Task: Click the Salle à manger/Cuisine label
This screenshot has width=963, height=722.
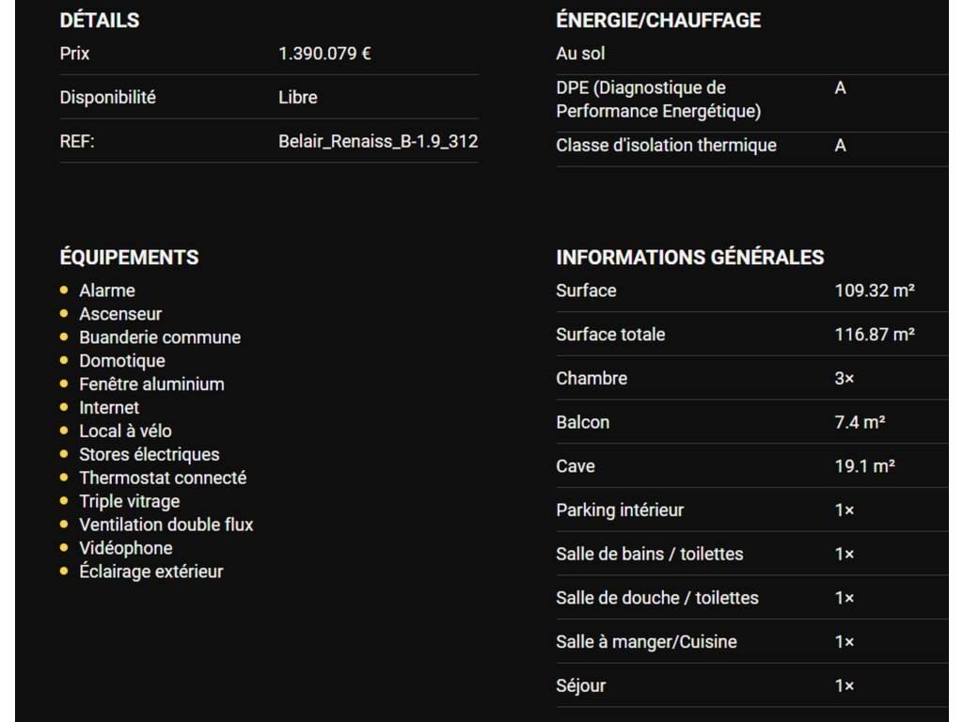Action: (646, 642)
